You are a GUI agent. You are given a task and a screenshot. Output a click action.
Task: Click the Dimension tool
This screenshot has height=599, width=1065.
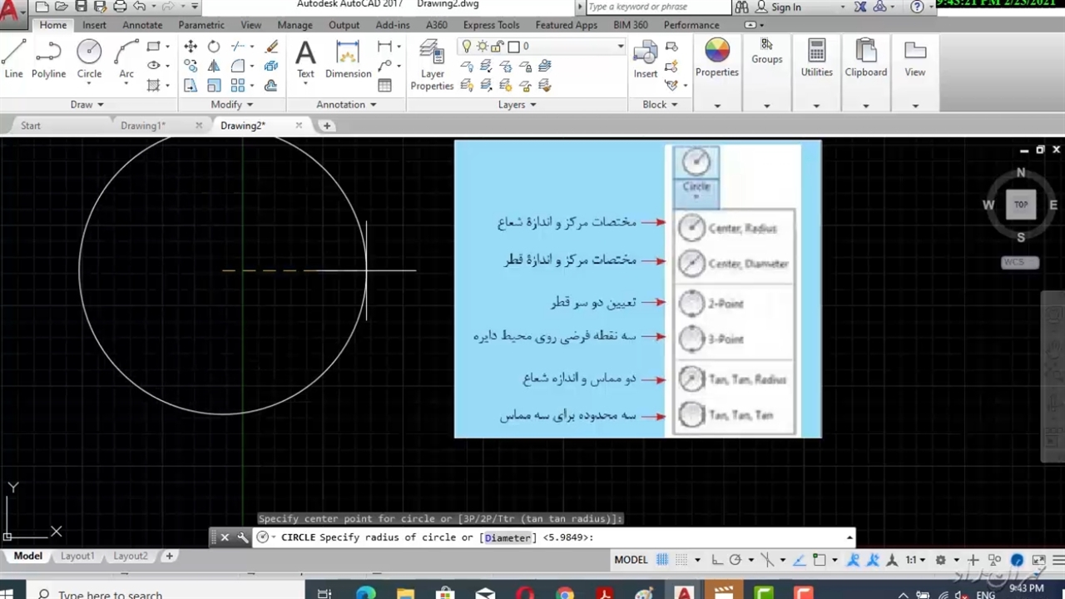point(348,58)
